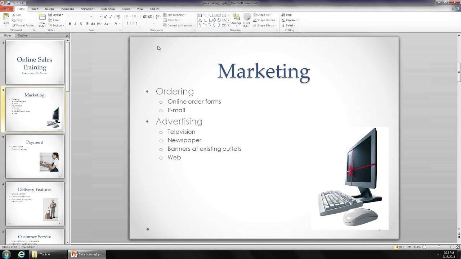This screenshot has width=461, height=259.
Task: Select the Payment slide thumbnail
Action: point(35,156)
